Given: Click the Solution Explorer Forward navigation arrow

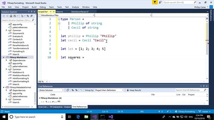Looking at the screenshot, I should (x=7, y=16).
